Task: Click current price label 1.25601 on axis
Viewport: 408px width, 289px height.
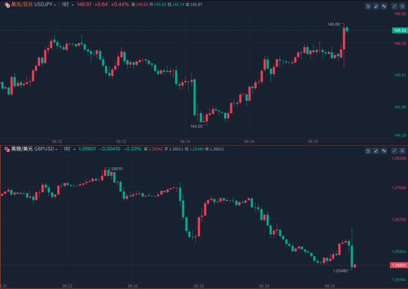Action: pyautogui.click(x=398, y=265)
